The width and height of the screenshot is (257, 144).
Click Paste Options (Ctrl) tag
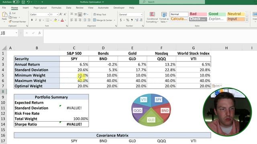coord(217,86)
